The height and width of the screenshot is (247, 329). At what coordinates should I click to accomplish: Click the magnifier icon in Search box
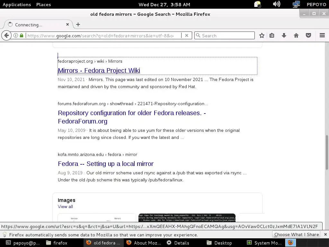pyautogui.click(x=198, y=35)
